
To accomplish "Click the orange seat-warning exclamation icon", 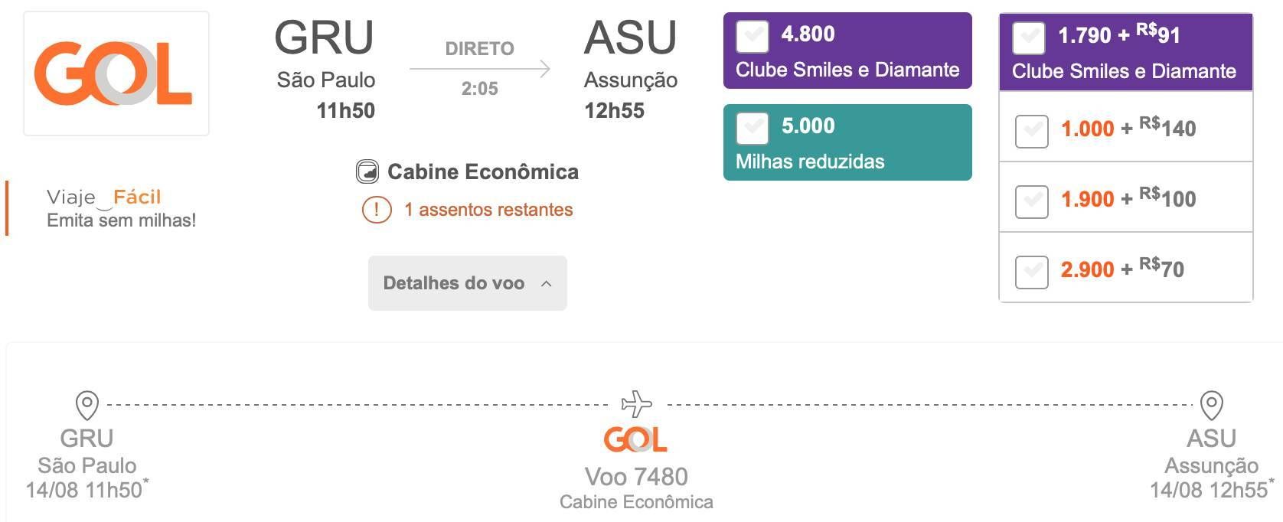I will 377,209.
